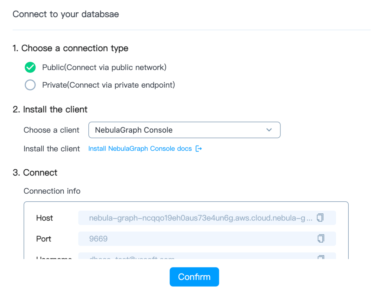The height and width of the screenshot is (295, 380).
Task: Open the NebulaGraph Console client dropdown
Action: coord(184,130)
